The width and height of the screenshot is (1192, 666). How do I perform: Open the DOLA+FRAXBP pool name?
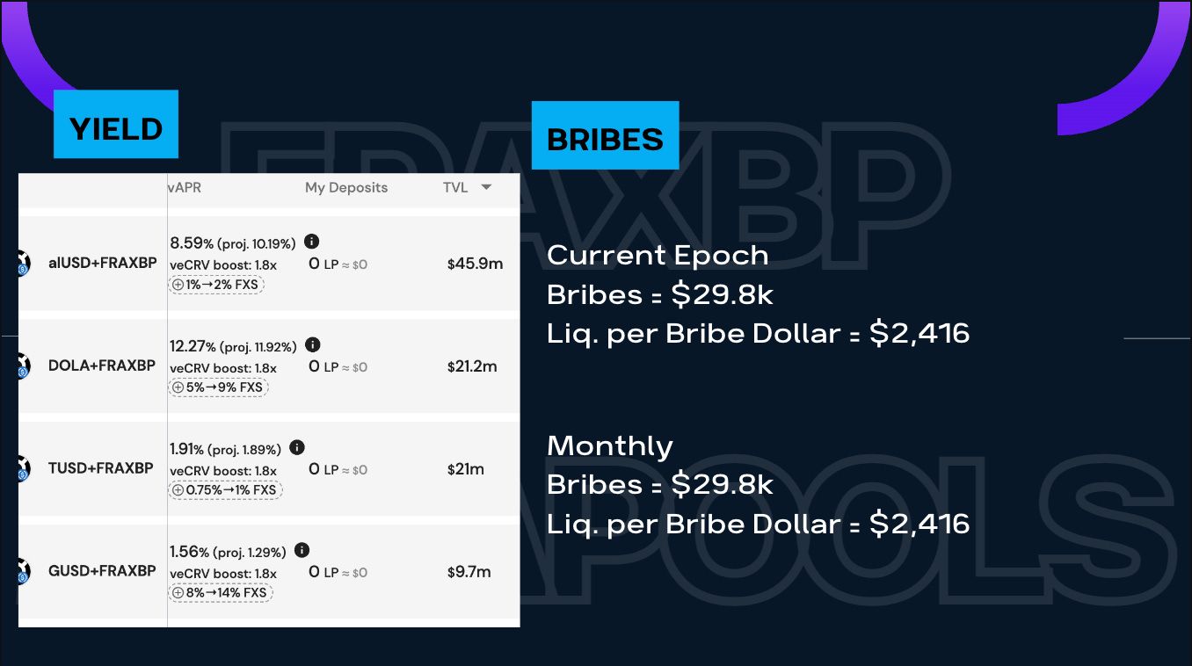pos(102,366)
